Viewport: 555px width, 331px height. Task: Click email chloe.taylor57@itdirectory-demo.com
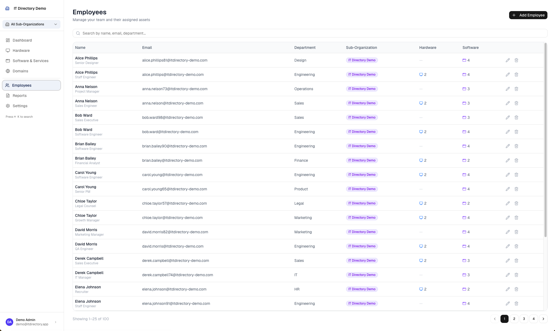pos(174,203)
